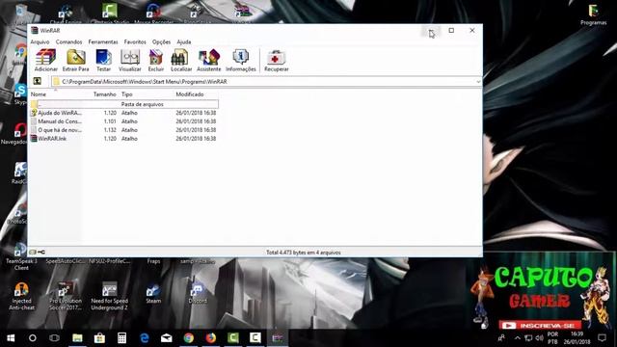
Task: Click the Adicionar toolbar icon
Action: click(45, 60)
